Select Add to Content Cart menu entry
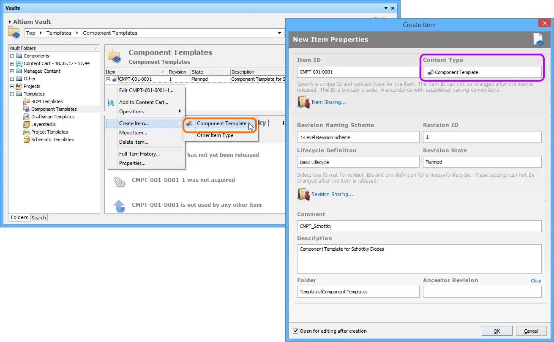This screenshot has width=554, height=342. point(145,102)
